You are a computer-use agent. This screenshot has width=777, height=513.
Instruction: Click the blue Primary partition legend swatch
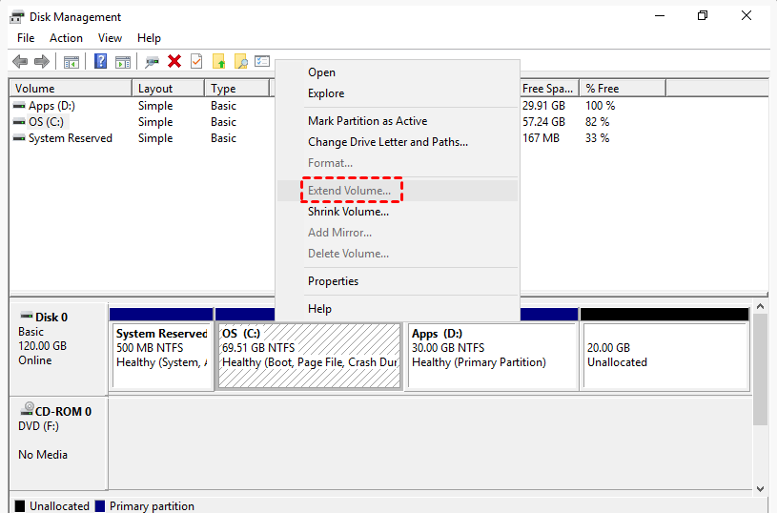[x=100, y=505]
